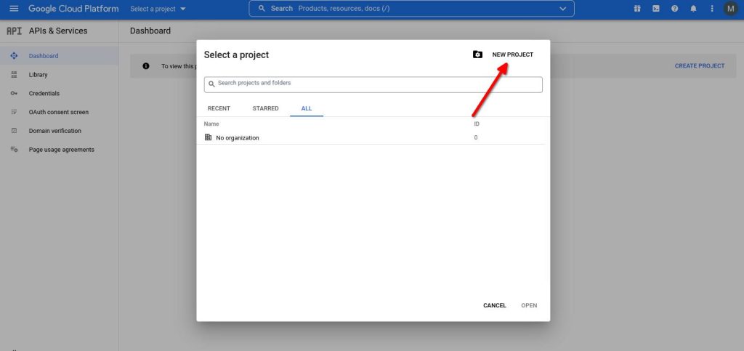Image resolution: width=744 pixels, height=351 pixels.
Task: Select the ALL tab
Action: click(307, 108)
